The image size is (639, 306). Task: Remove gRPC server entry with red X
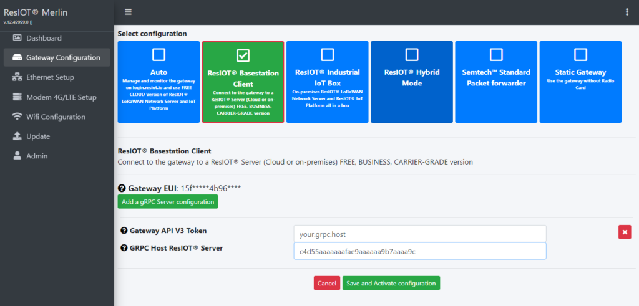click(x=625, y=232)
